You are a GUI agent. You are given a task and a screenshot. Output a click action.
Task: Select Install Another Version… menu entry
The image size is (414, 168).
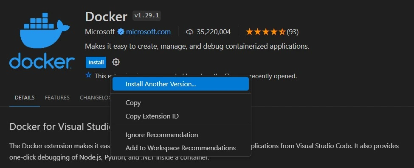(180, 84)
